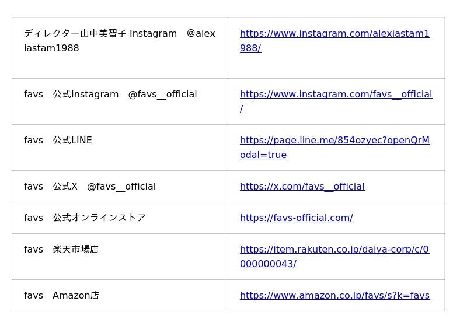The image size is (467, 329).
Task: Open the x.com/favs__official link
Action: [302, 187]
